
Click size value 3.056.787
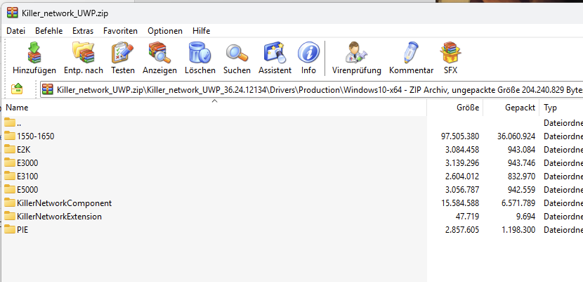click(462, 190)
